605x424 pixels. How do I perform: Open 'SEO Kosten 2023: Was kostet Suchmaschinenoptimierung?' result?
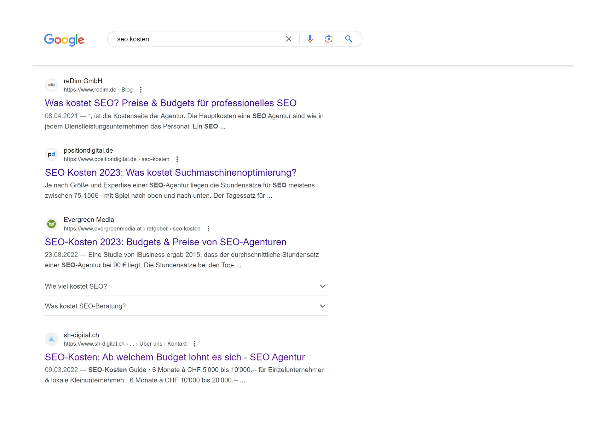pyautogui.click(x=171, y=172)
